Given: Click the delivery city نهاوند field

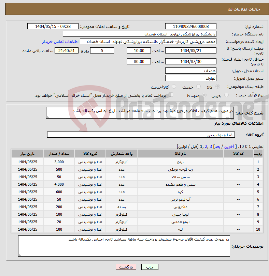Looking at the screenshot, I should 191,78.
